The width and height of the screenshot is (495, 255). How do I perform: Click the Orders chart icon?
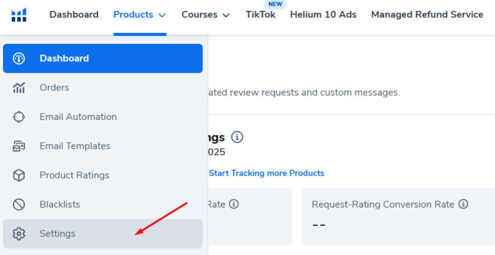coord(19,88)
